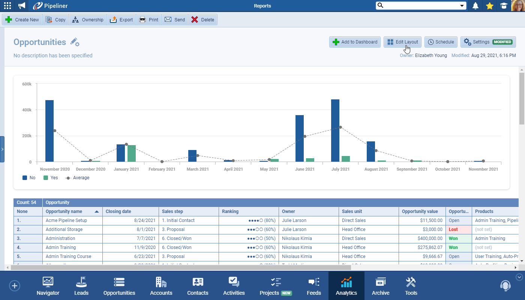Toggle the 'No' series in chart legend
This screenshot has width=525, height=300.
coord(28,177)
